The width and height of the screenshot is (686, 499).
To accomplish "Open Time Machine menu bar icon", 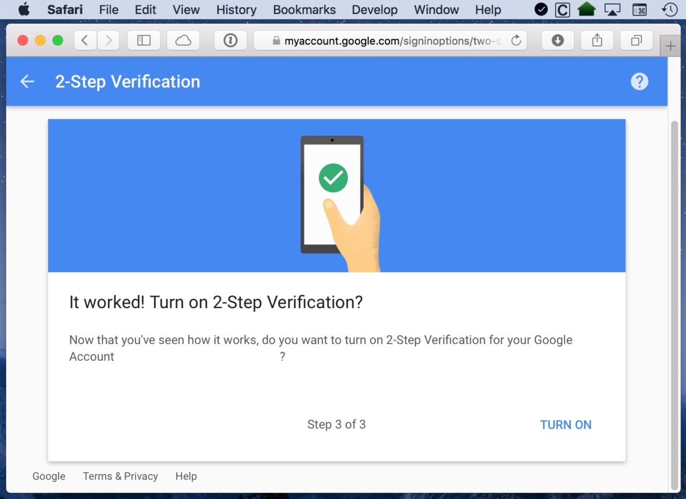I will tap(669, 10).
